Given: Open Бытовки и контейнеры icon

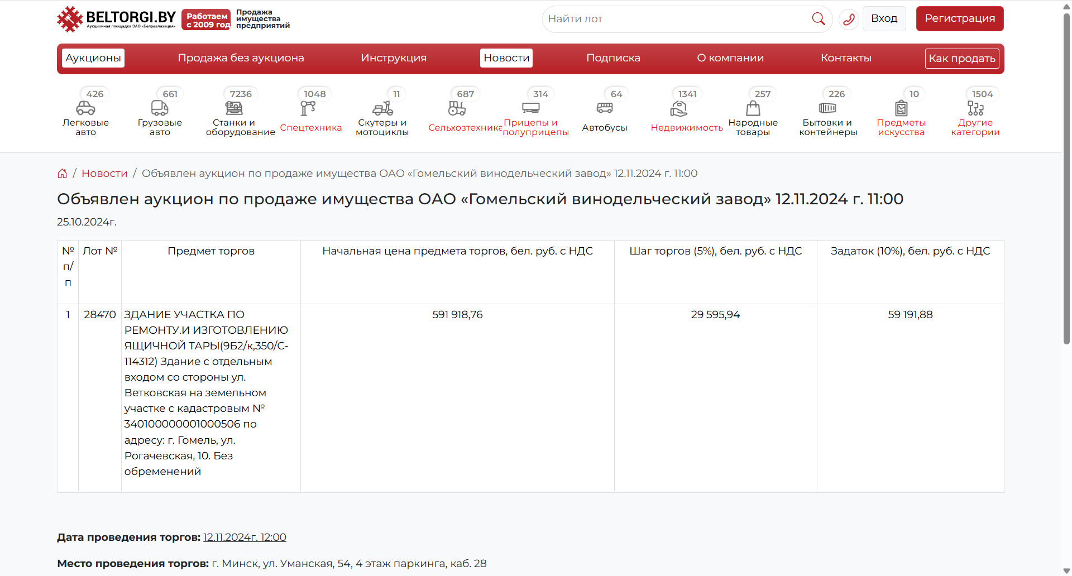Looking at the screenshot, I should point(827,108).
